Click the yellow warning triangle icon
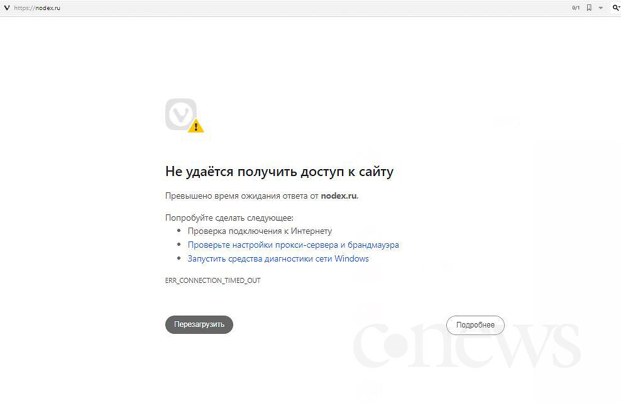 point(196,126)
